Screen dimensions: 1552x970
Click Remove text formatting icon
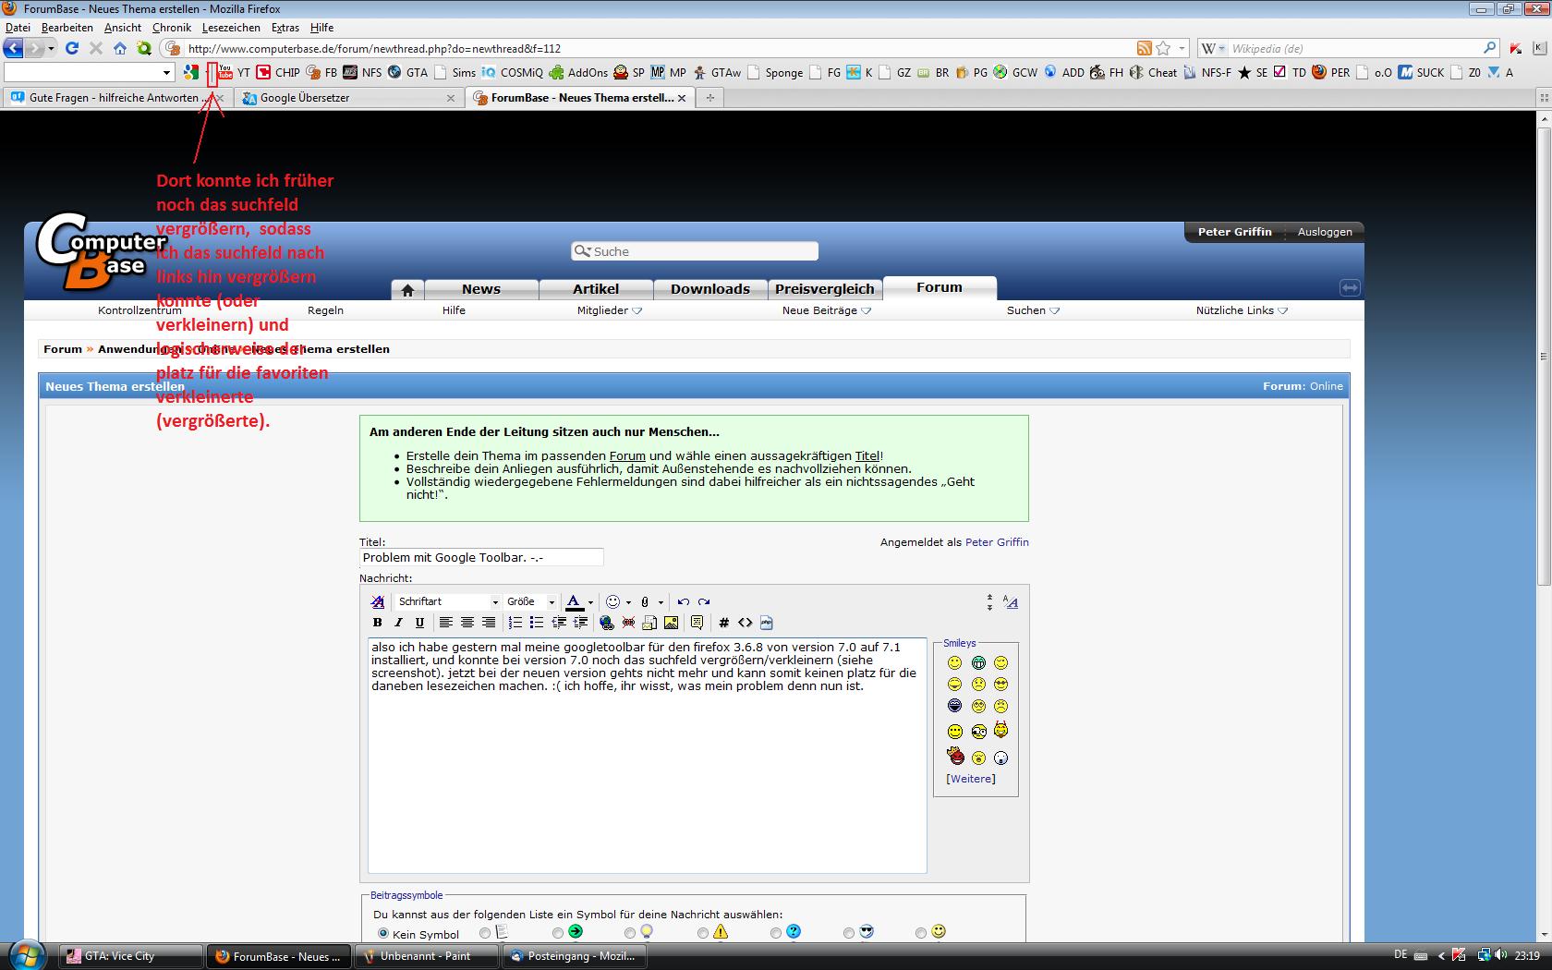pyautogui.click(x=377, y=601)
